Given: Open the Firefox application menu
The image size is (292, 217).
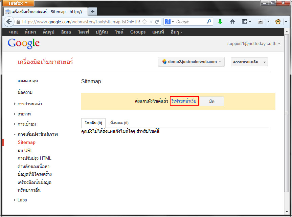Looking at the screenshot, I should click(18, 3).
